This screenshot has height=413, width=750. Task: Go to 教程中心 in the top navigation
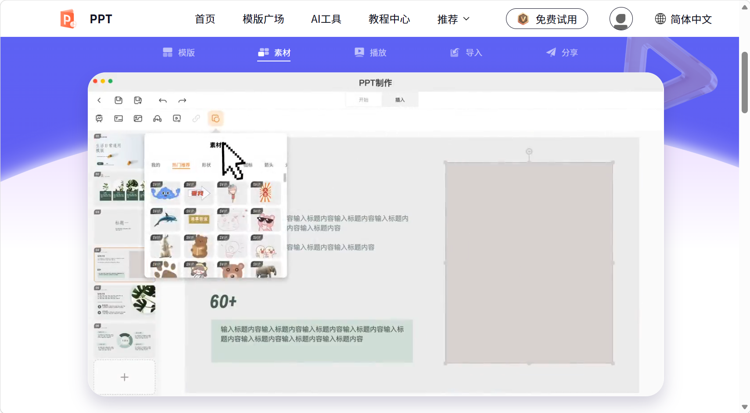click(x=389, y=19)
